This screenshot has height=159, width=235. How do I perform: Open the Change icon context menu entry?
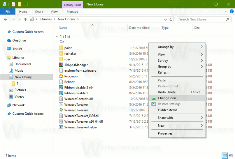pyautogui.click(x=177, y=98)
